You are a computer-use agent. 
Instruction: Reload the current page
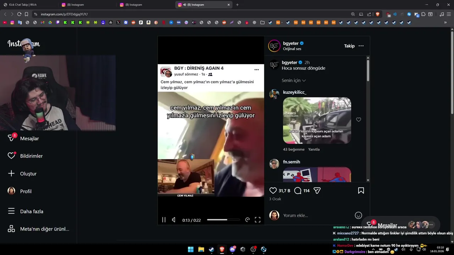click(19, 14)
